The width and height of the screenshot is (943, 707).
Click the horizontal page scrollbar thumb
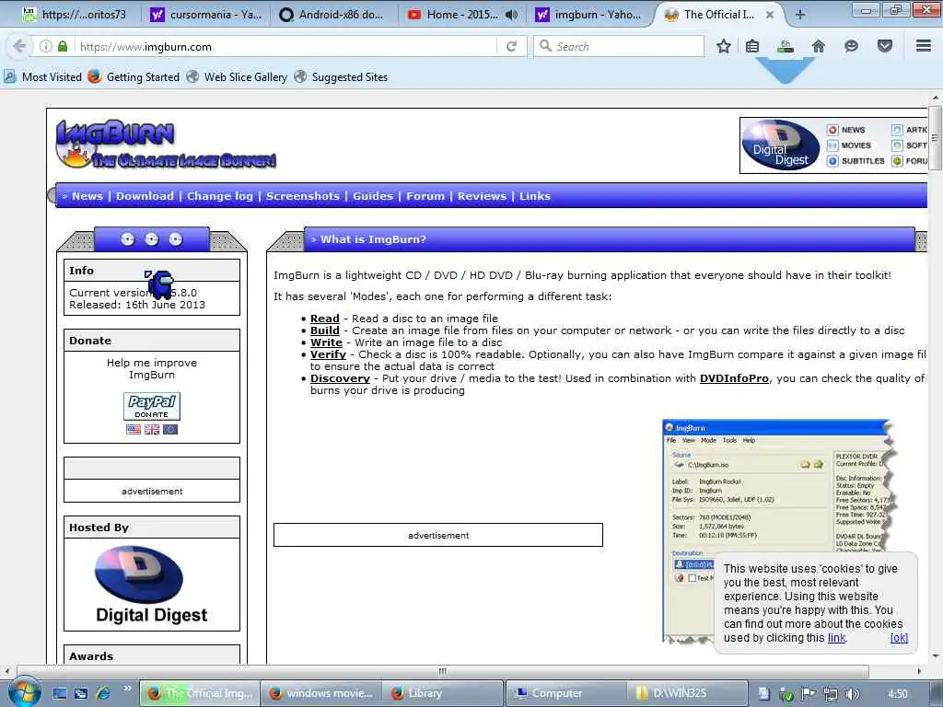[x=442, y=670]
